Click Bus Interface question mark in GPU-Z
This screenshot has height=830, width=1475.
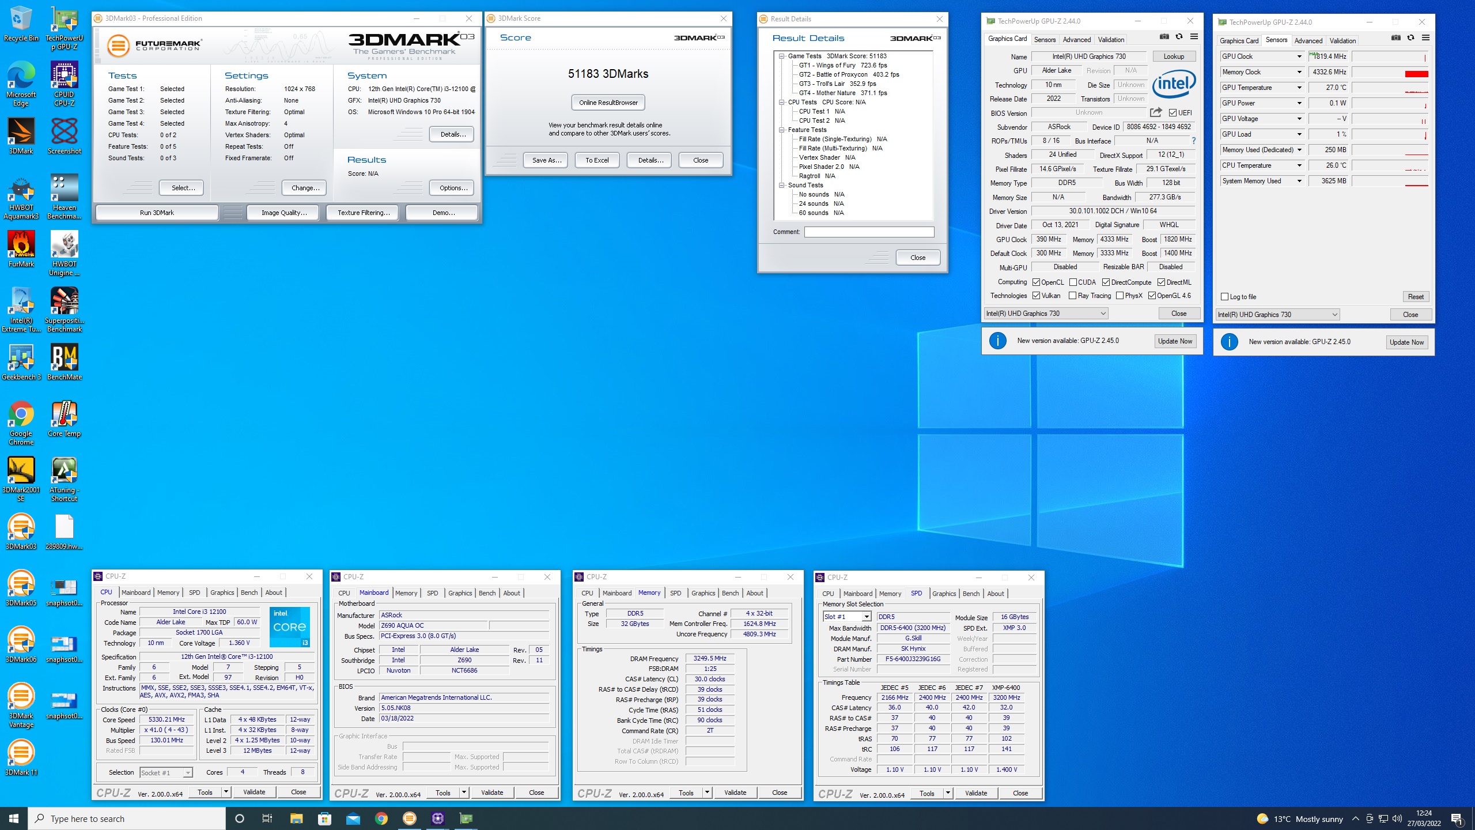1194,141
